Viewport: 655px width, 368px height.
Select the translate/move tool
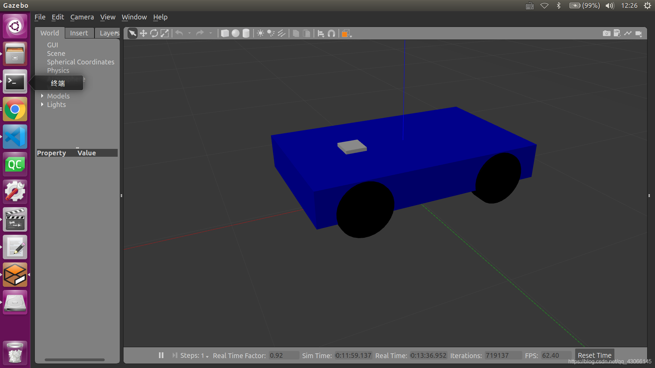(x=143, y=33)
